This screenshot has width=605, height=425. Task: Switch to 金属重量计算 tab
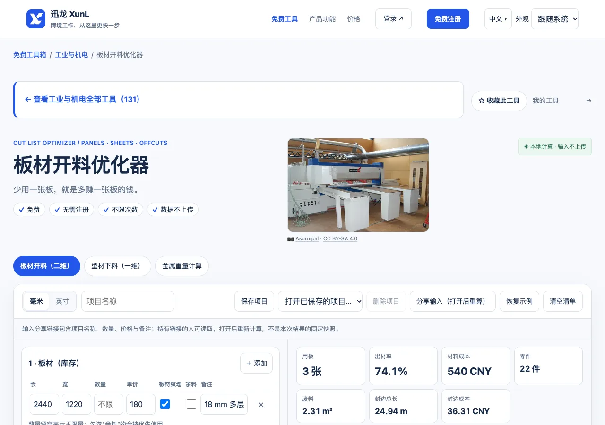coord(182,266)
